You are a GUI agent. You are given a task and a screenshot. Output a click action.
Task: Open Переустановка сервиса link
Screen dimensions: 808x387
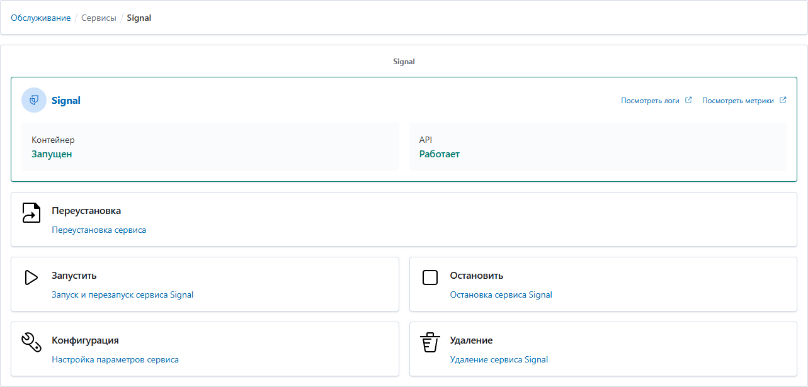(99, 230)
